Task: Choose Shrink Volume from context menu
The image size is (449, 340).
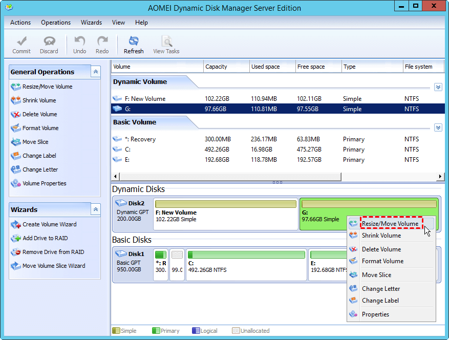Action: [381, 236]
